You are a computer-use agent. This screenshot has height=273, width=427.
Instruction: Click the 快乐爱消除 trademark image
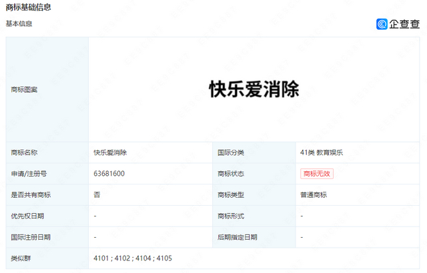coord(254,89)
